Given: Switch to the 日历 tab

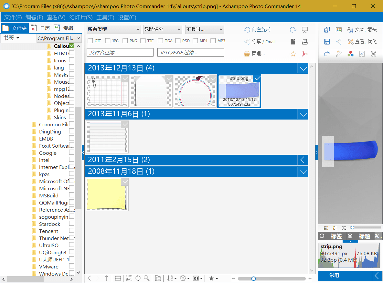Looking at the screenshot, I should (40, 28).
